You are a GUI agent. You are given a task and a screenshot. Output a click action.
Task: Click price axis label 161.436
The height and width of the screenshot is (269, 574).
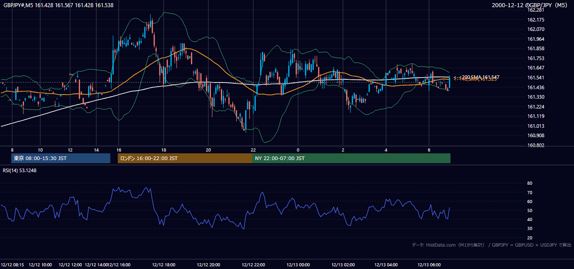pos(536,87)
